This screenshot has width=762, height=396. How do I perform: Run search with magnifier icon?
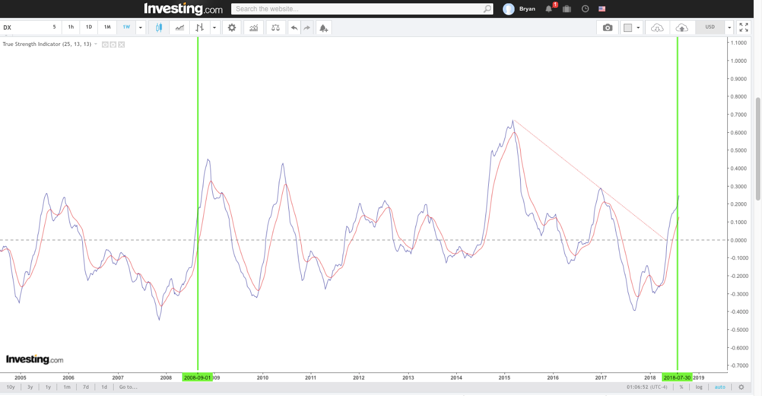tap(487, 9)
